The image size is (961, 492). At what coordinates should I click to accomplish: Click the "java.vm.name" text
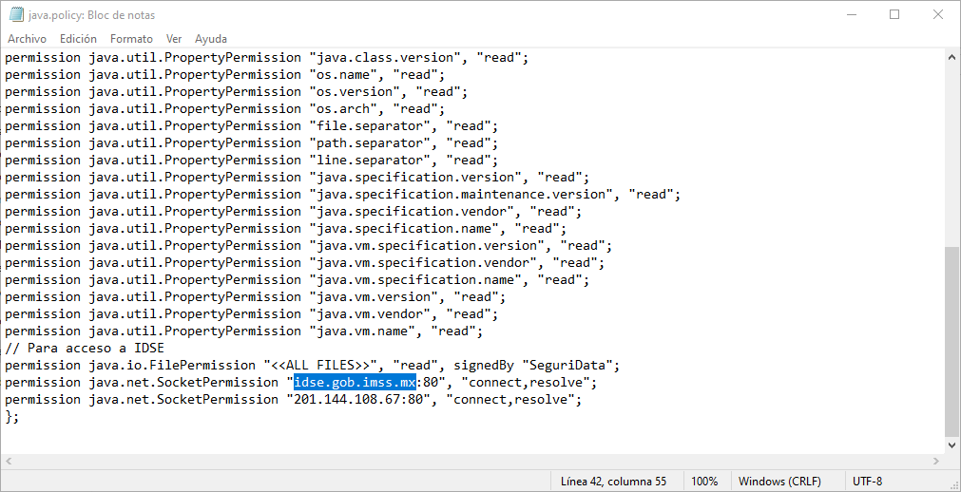pyautogui.click(x=362, y=331)
